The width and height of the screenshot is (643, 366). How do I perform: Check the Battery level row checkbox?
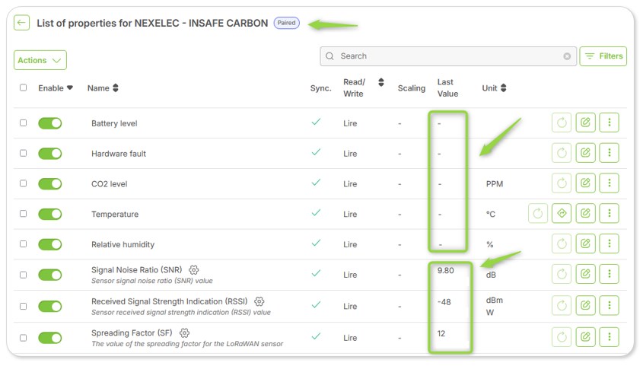(x=24, y=123)
